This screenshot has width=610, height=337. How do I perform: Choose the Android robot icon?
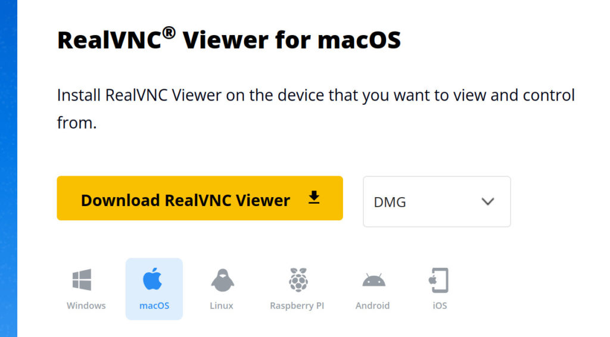[374, 280]
